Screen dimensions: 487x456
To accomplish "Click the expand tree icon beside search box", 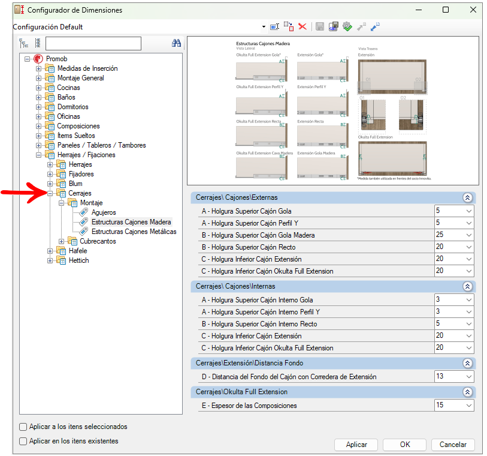I will 23,43.
